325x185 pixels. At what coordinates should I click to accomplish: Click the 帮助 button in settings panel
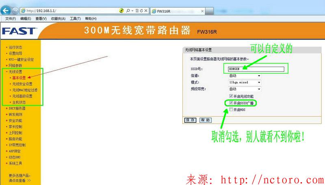pyautogui.click(x=206, y=120)
